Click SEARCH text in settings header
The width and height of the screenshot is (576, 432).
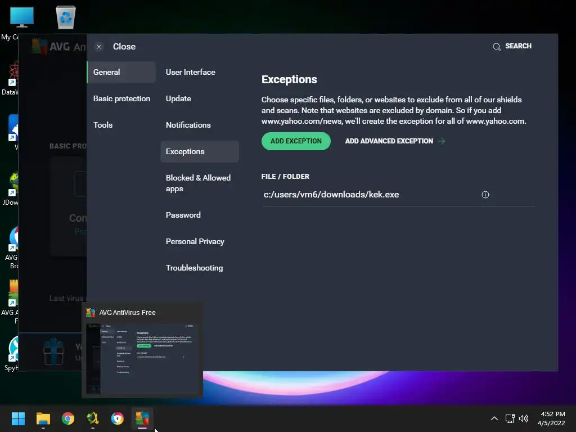518,46
